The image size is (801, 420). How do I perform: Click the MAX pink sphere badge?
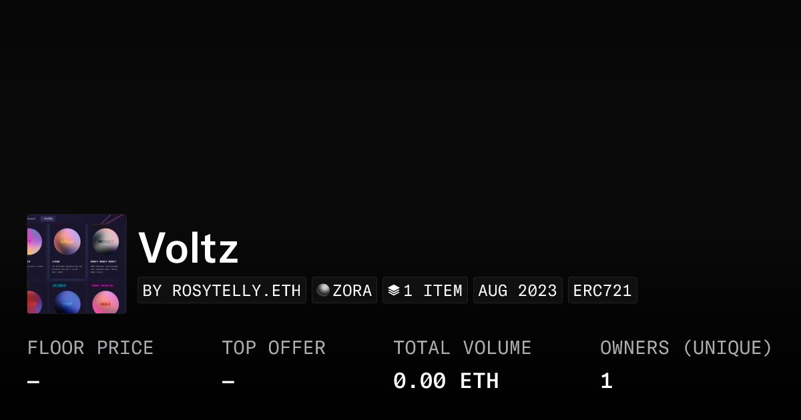(105, 303)
